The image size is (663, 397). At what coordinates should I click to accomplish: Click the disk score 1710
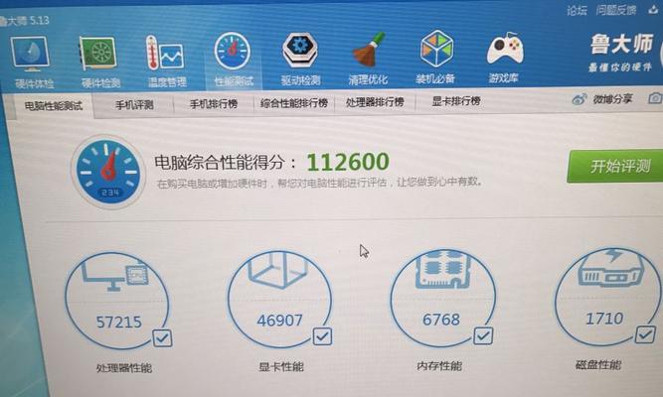[x=604, y=318]
